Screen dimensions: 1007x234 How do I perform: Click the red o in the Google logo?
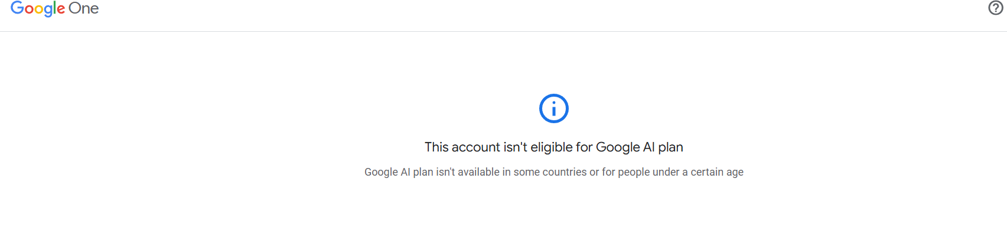click(30, 10)
